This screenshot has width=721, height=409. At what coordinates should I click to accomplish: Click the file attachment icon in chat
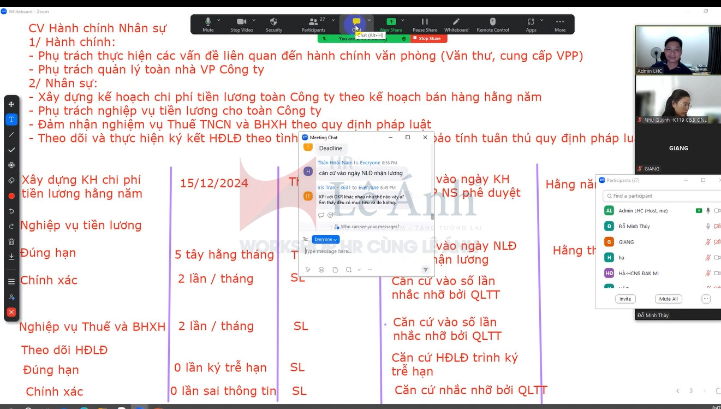335,270
